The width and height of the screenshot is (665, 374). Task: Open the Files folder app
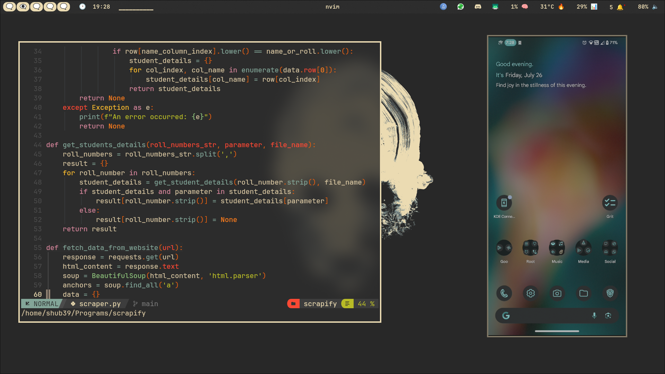point(584,293)
